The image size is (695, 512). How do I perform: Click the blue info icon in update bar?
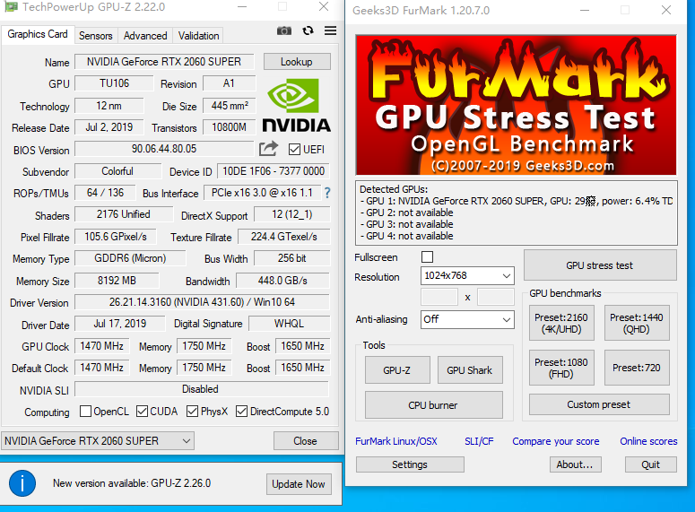point(22,483)
